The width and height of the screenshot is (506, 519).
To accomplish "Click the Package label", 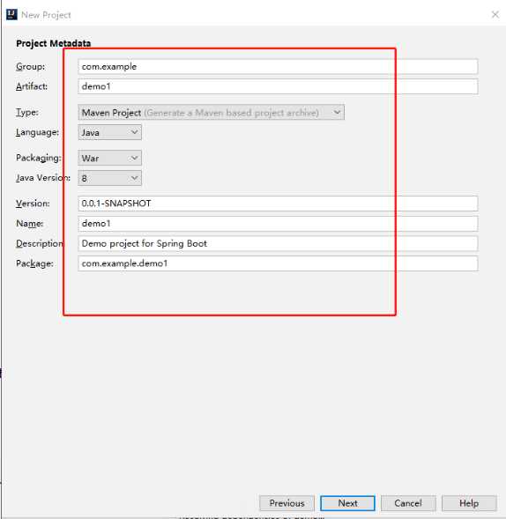I will point(34,263).
